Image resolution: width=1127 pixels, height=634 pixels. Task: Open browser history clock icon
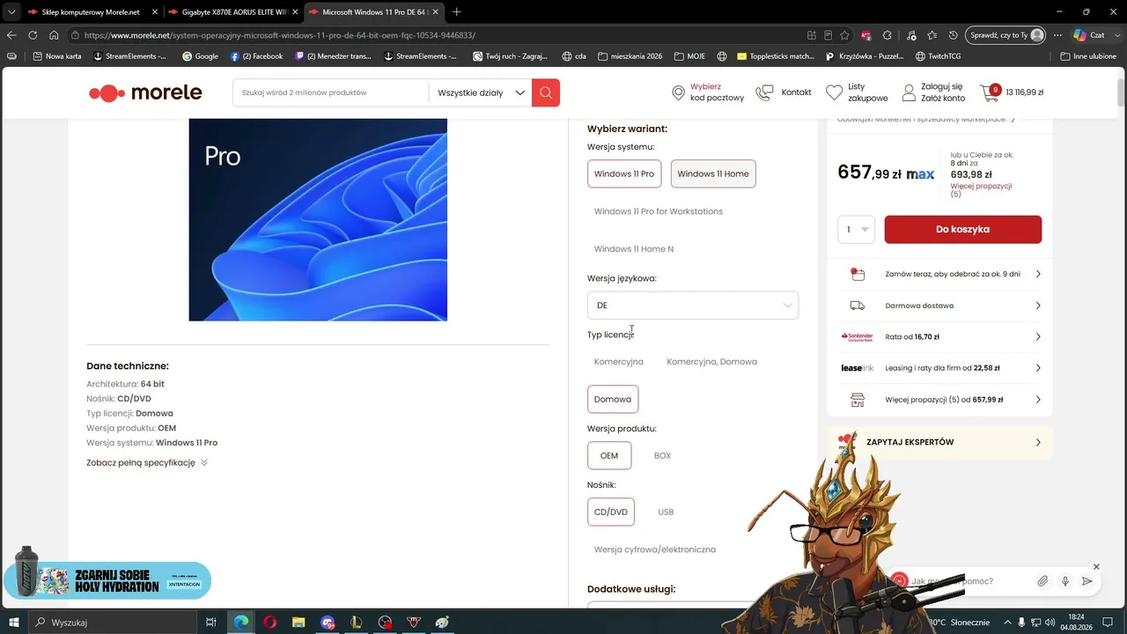point(954,35)
